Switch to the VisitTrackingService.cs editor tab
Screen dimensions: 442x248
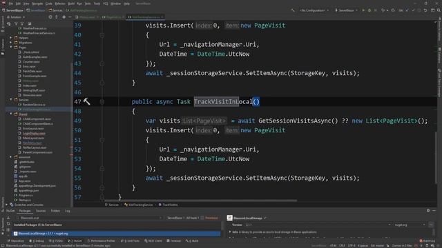pyautogui.click(x=146, y=17)
